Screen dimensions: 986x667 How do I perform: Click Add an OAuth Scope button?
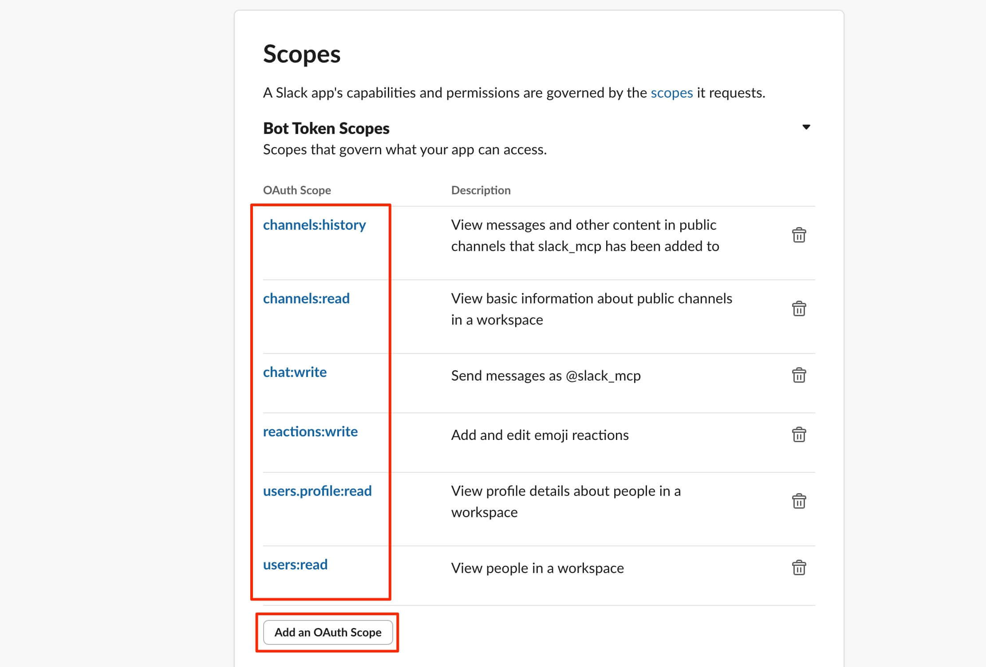click(328, 632)
